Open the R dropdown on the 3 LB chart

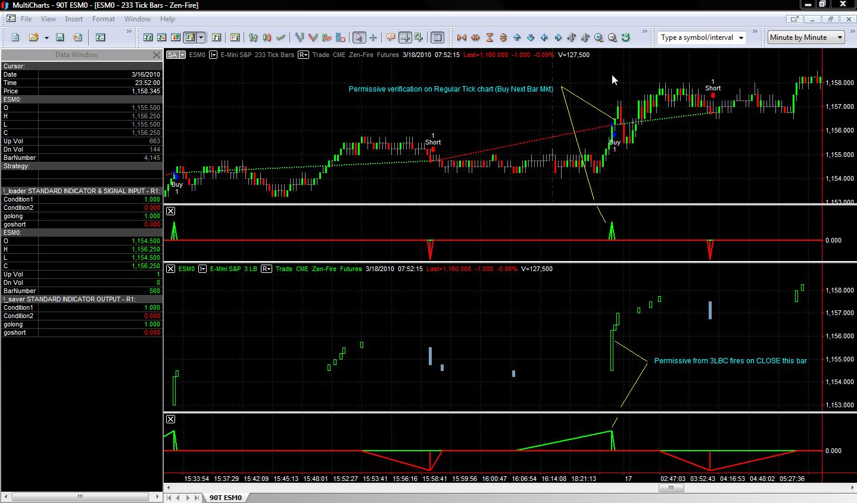click(266, 269)
